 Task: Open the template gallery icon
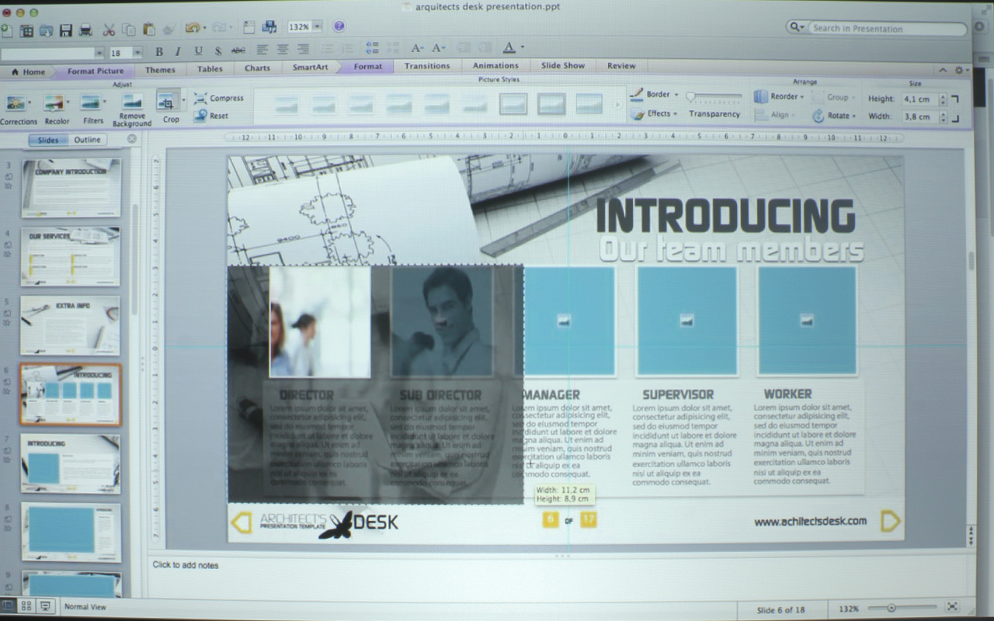(26, 29)
